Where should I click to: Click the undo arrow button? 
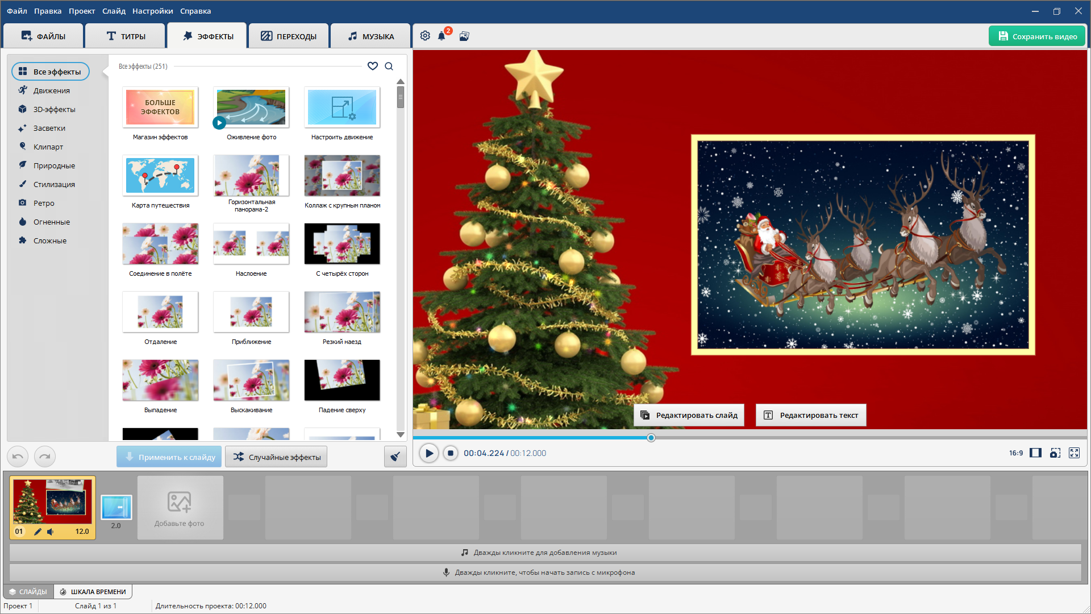click(18, 457)
